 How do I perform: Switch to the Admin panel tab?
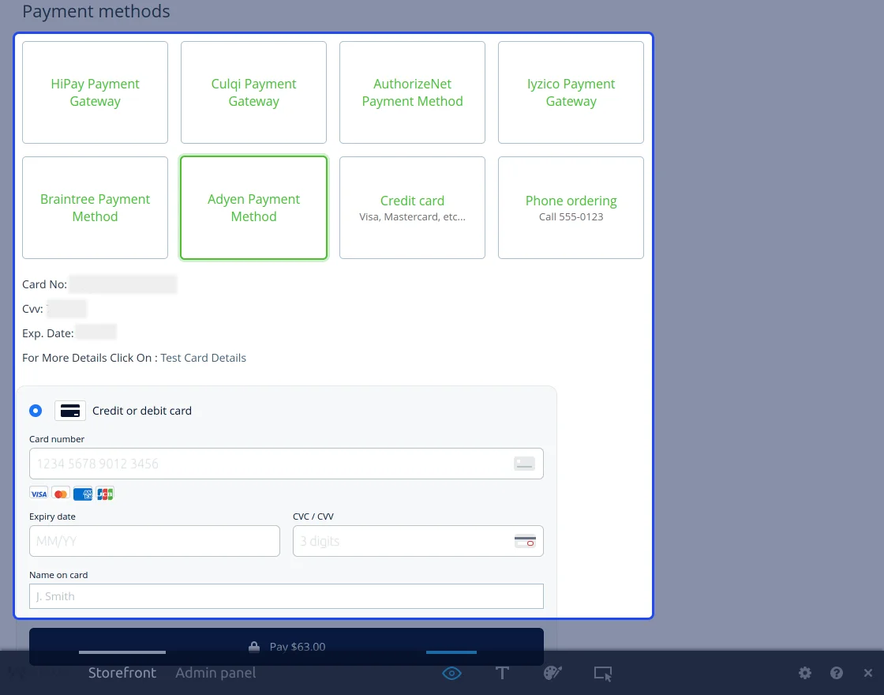[x=215, y=673]
